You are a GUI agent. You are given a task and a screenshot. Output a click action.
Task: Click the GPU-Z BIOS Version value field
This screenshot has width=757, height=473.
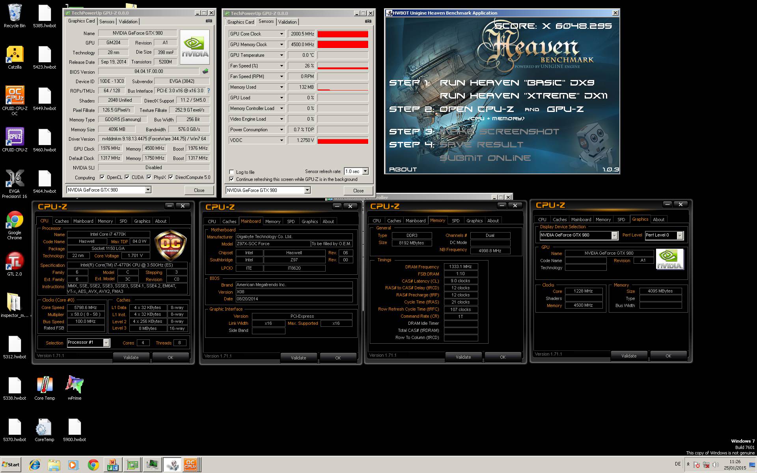tap(149, 71)
